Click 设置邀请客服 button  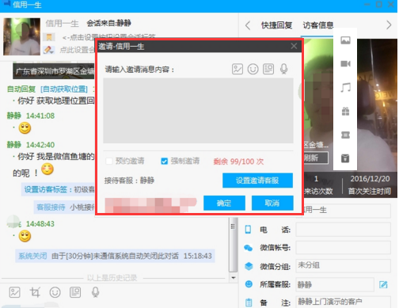point(257,181)
